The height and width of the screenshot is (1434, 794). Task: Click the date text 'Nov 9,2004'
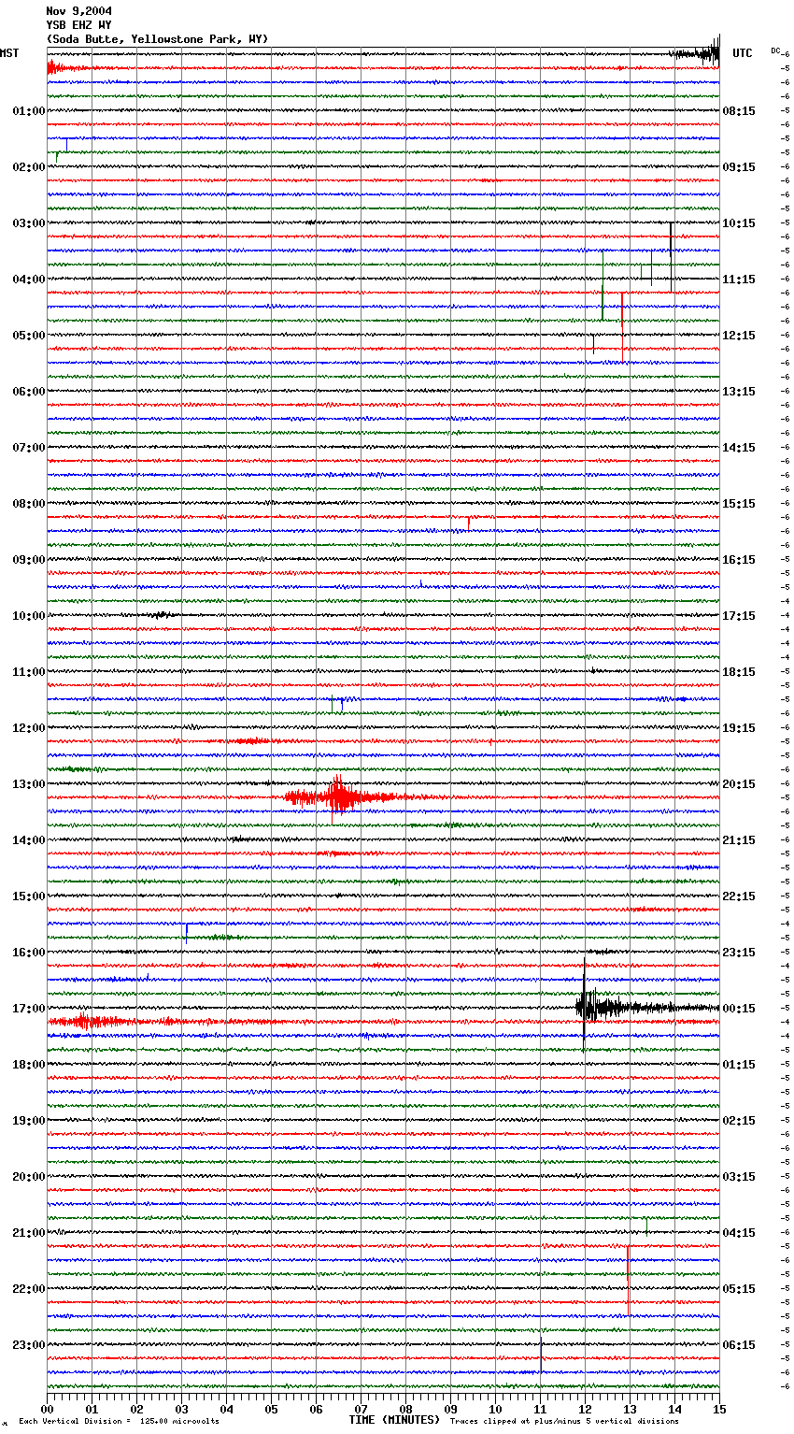(78, 11)
